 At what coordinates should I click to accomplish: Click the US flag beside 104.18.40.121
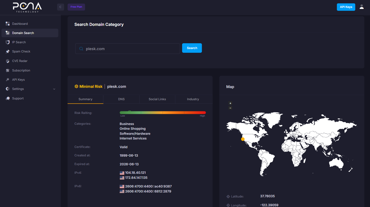pyautogui.click(x=122, y=173)
